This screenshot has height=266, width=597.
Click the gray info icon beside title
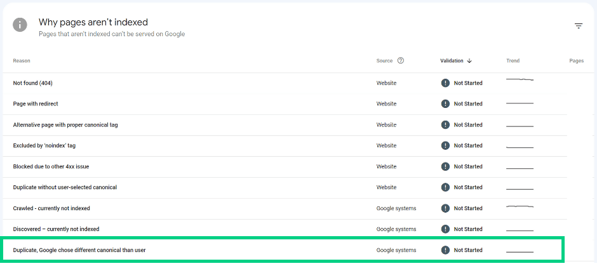point(20,25)
